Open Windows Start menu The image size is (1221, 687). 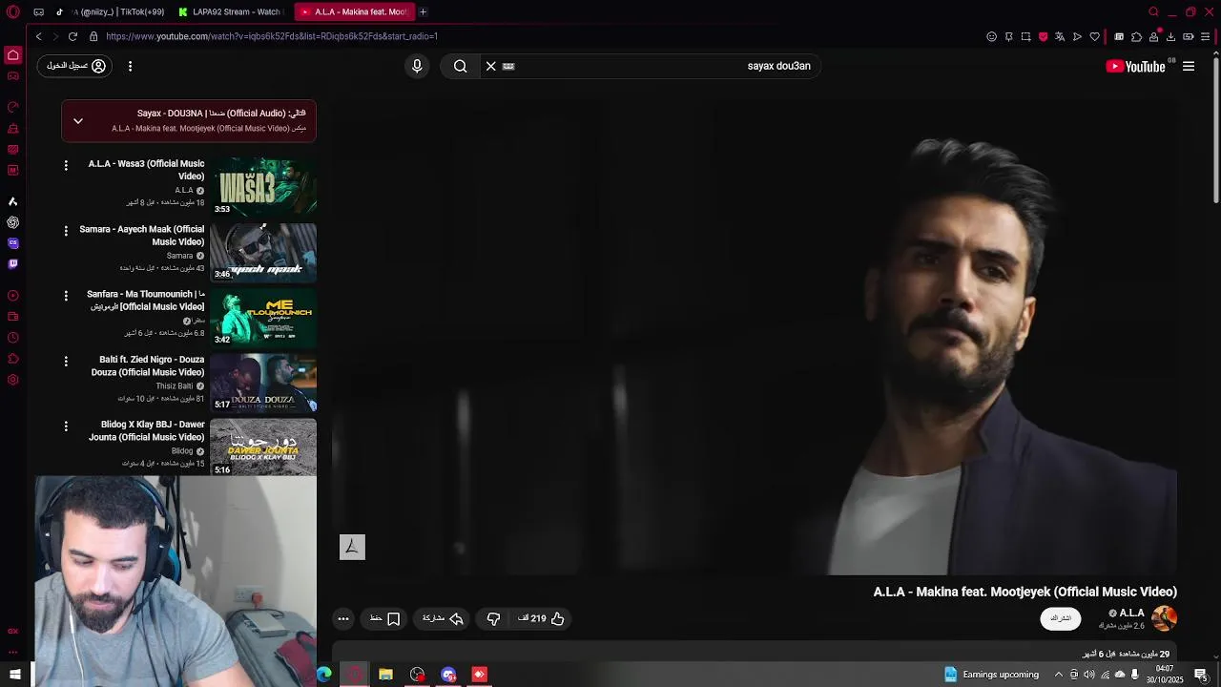tap(15, 675)
